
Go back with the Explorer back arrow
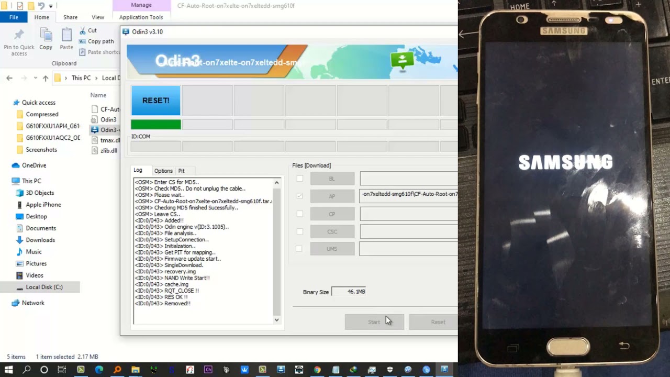point(9,78)
